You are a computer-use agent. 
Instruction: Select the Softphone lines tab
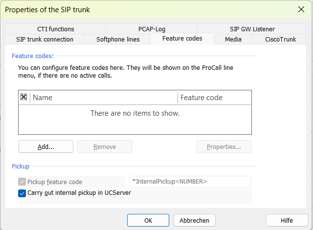(118, 40)
